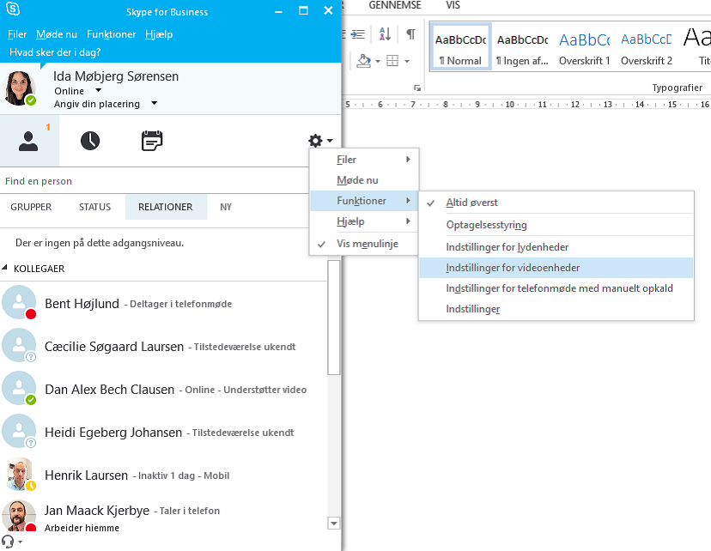Choose telefonmøde med manuelt opkald settings
Screen dimensions: 711x551
(x=556, y=288)
